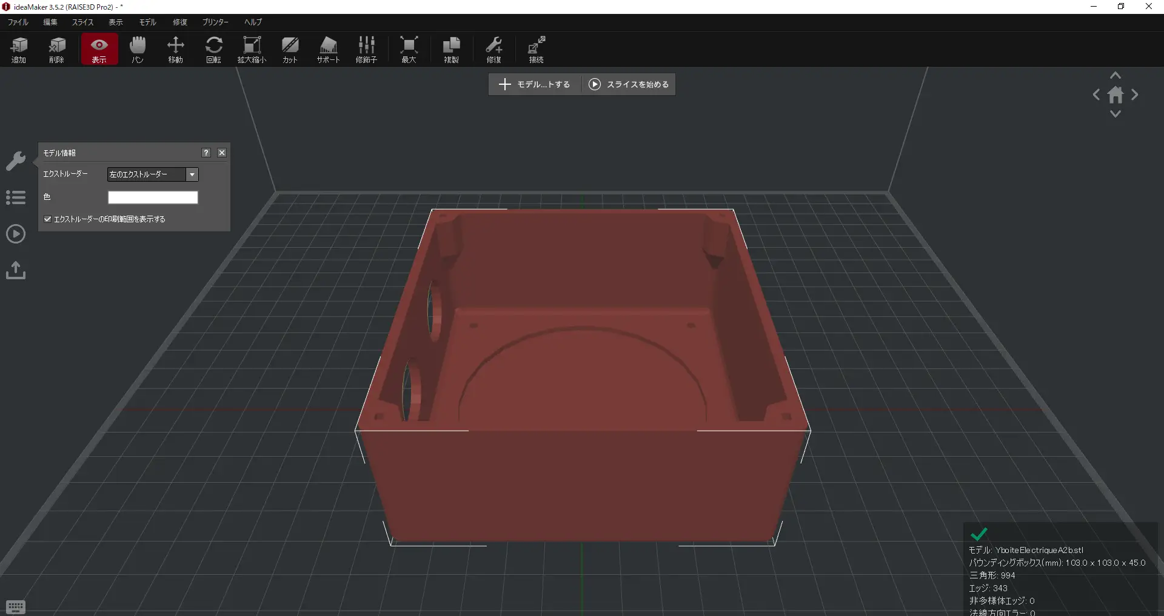
Task: Select the カット (Cut) tool
Action: [290, 49]
